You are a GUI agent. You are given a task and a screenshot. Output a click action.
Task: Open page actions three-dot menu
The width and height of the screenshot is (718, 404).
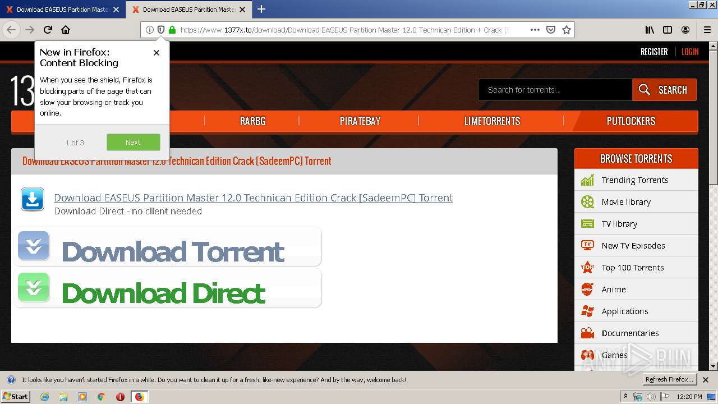(x=535, y=30)
